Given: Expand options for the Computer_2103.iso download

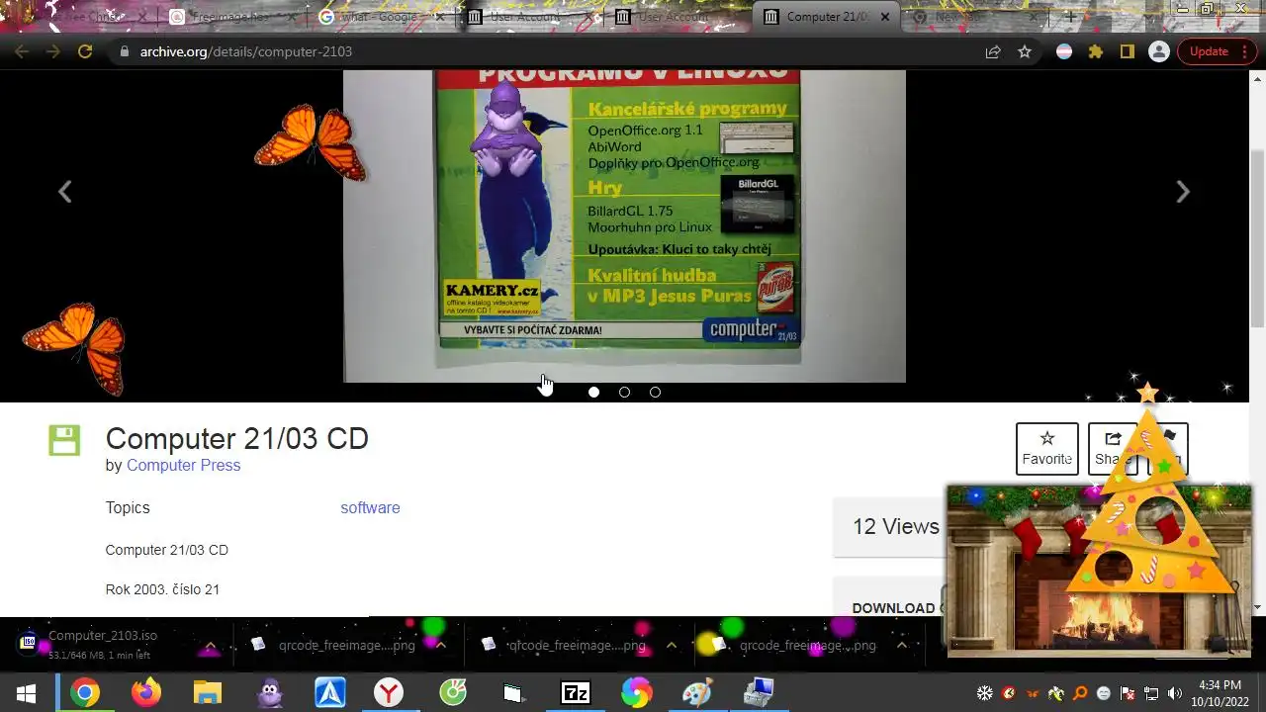Looking at the screenshot, I should (210, 646).
